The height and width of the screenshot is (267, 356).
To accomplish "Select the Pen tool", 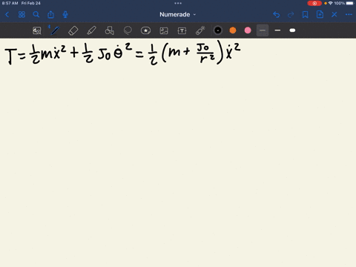I will (x=55, y=30).
